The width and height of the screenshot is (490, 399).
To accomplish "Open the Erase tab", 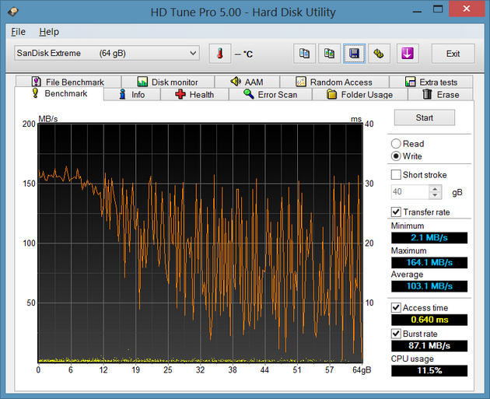I will pos(441,94).
